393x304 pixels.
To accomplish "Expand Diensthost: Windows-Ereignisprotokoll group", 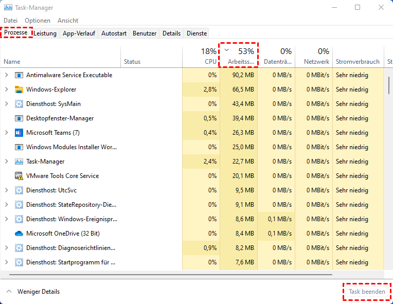I will (x=7, y=219).
